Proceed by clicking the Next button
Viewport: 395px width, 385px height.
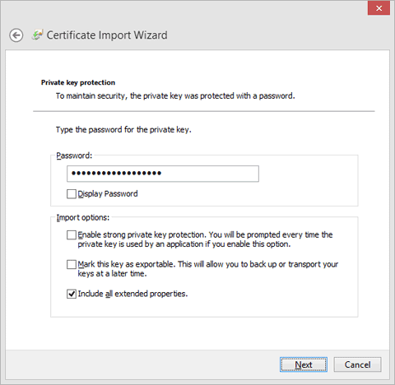(x=304, y=364)
